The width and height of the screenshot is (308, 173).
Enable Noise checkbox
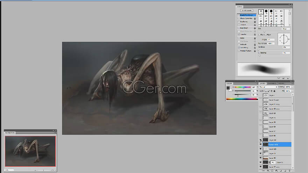coord(239,38)
